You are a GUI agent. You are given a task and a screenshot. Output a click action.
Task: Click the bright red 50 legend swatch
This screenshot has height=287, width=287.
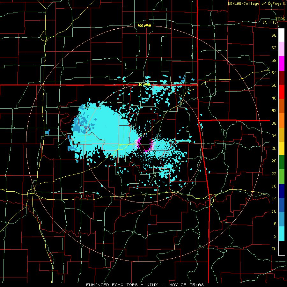[x=282, y=92]
